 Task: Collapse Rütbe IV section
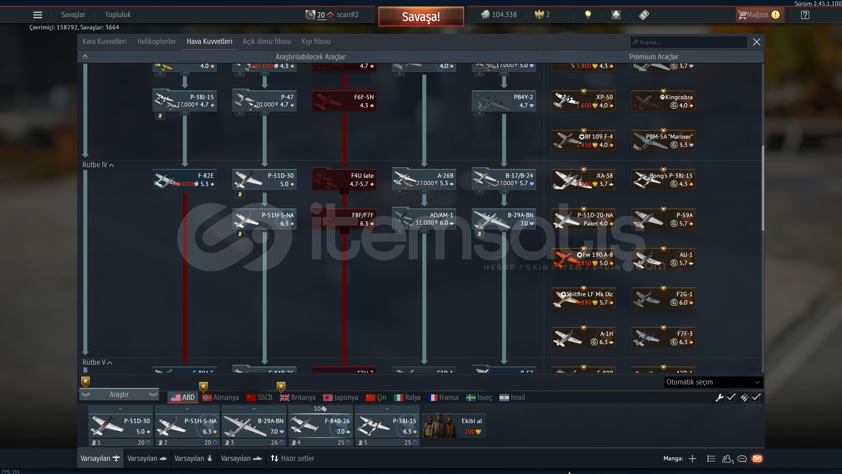98,165
